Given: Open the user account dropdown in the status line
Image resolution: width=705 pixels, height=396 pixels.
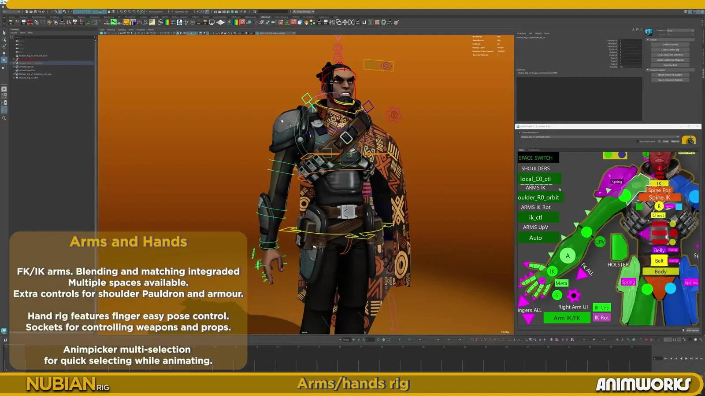Looking at the screenshot, I should [303, 11].
